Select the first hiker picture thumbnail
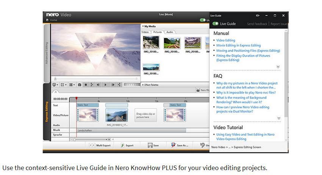Image resolution: width=322 pixels, height=175 pixels. (151, 42)
